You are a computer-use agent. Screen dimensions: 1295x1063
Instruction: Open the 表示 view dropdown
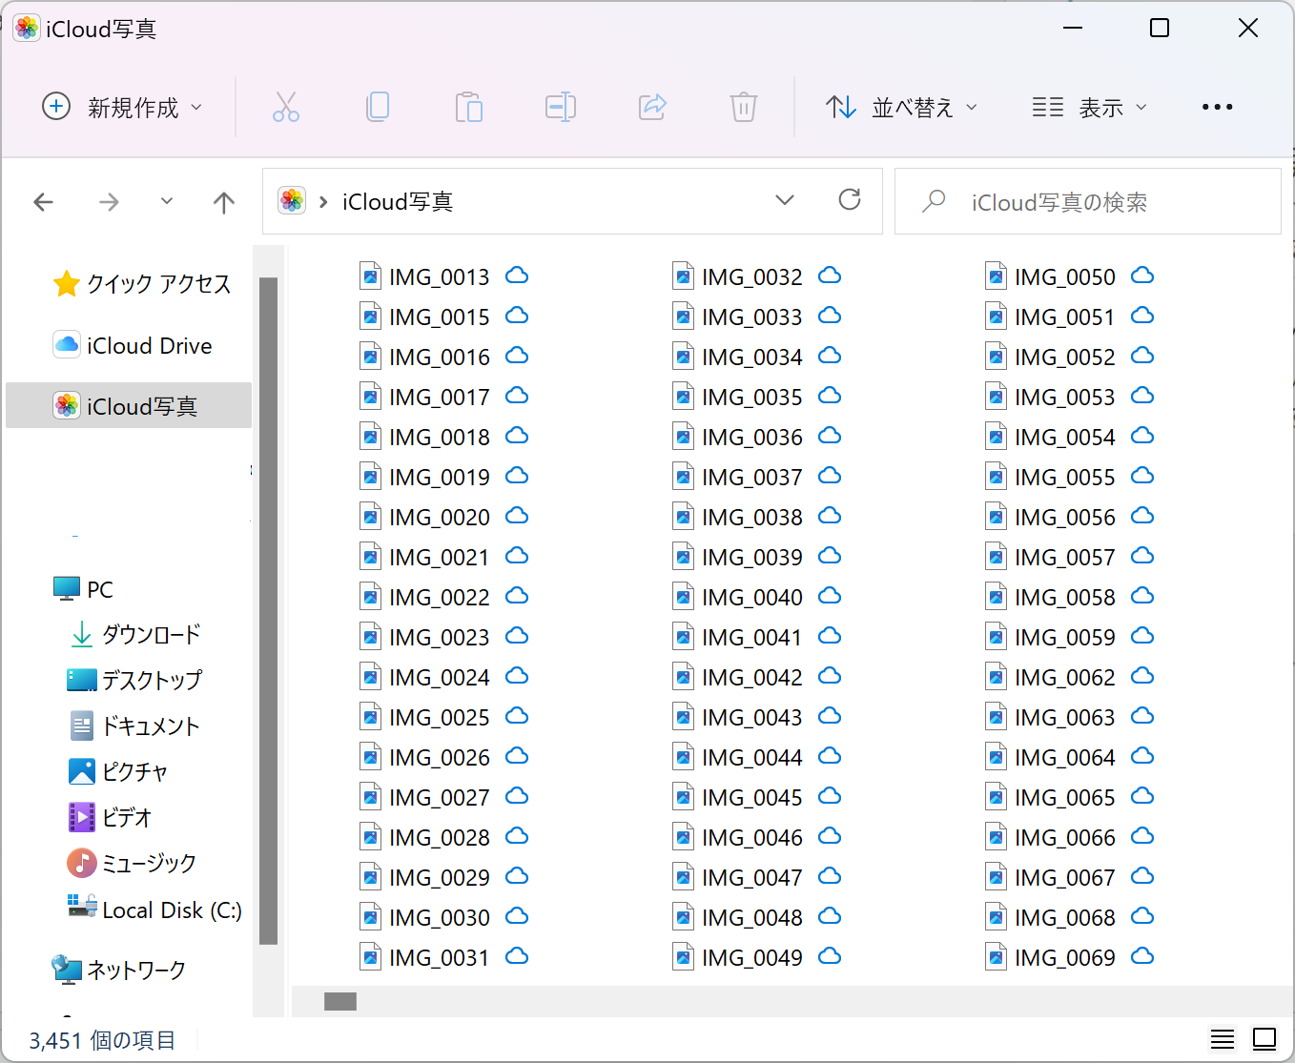[1089, 107]
